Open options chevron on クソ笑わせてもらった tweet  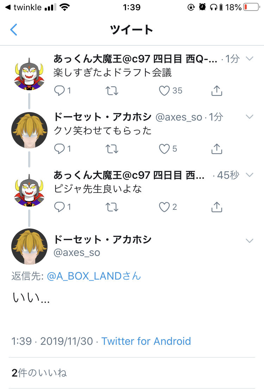point(250,117)
